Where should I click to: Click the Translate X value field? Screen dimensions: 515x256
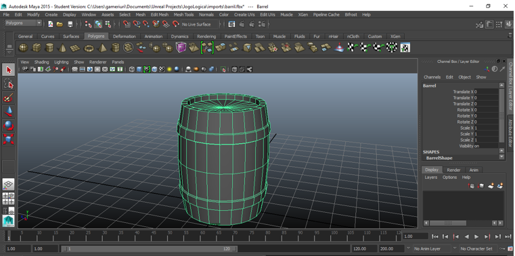point(486,92)
